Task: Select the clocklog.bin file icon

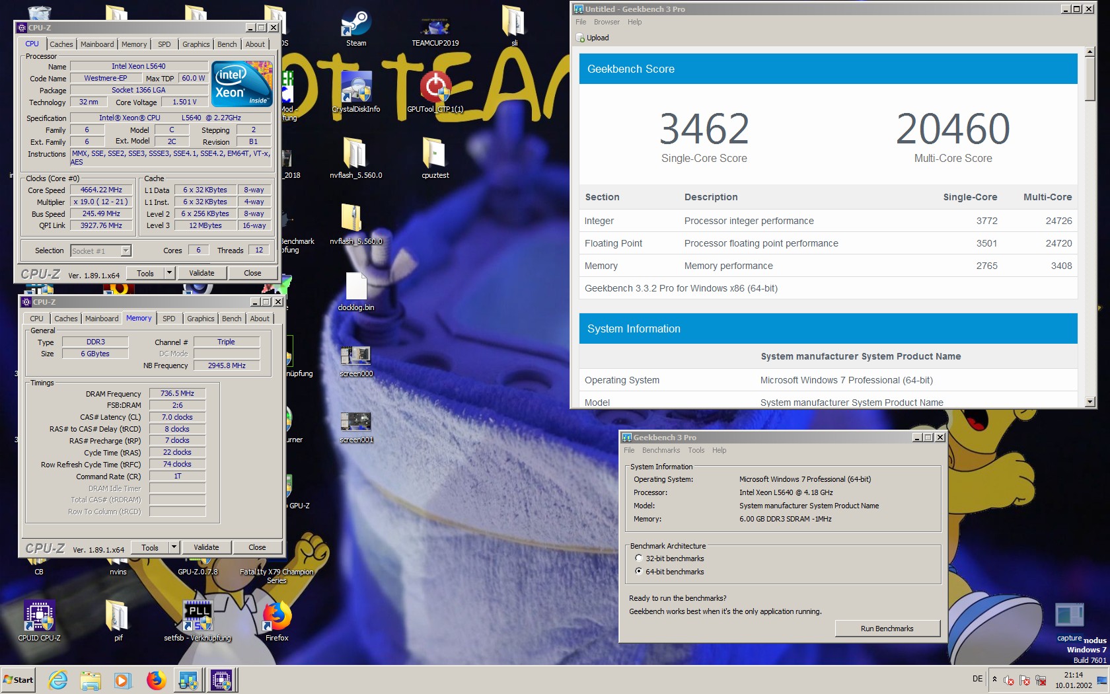Action: click(356, 291)
